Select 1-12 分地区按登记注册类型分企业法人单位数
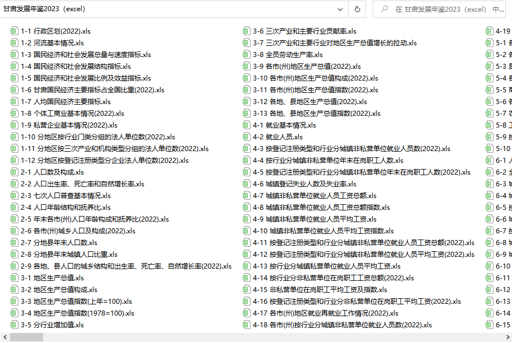The width and height of the screenshot is (512, 343). pos(105,161)
